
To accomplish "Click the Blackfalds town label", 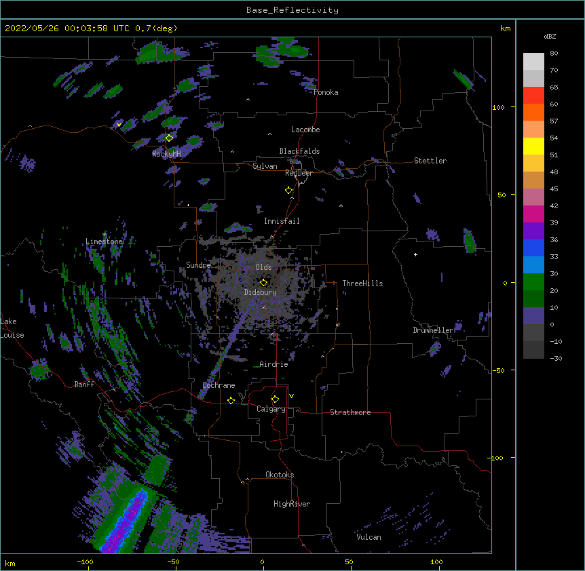I will coord(299,151).
